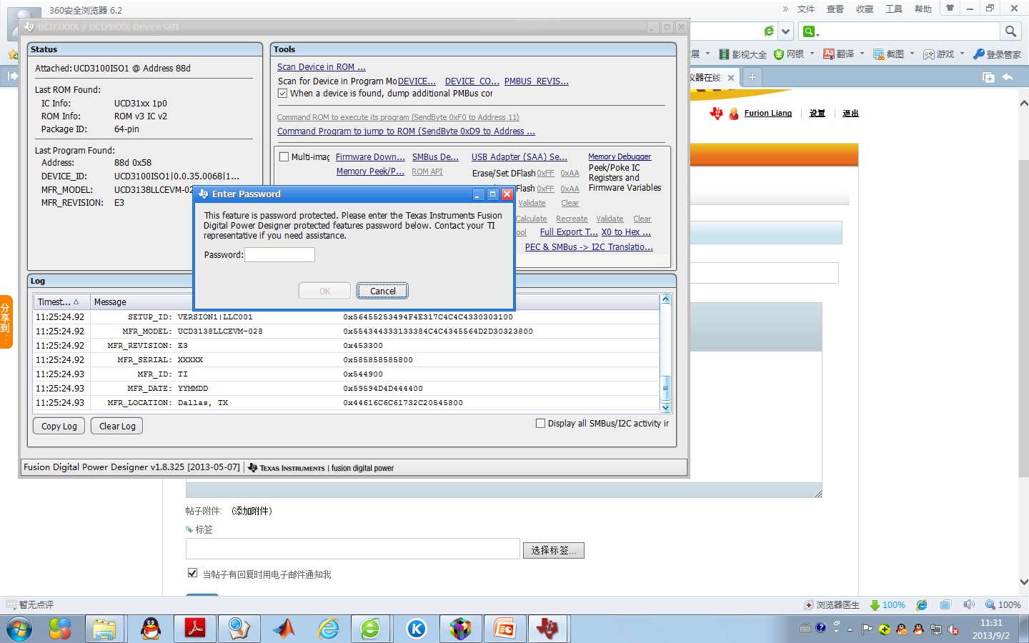
Task: Open MATLAB from the taskbar
Action: (x=284, y=629)
